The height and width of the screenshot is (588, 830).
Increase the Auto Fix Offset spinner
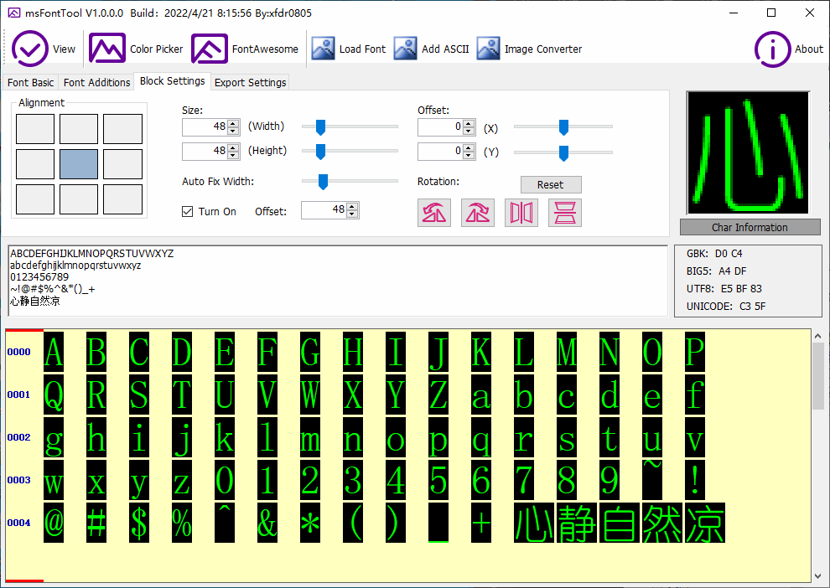[352, 206]
